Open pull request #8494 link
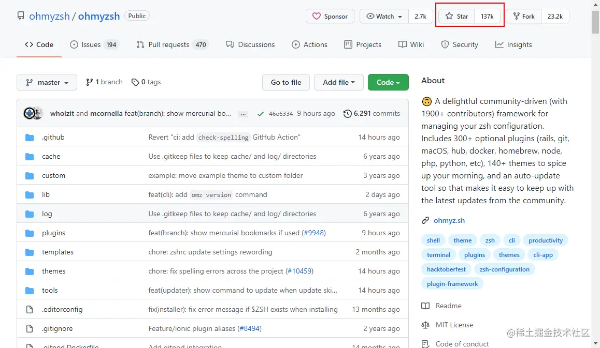Screen dimensions: 600x348 point(250,328)
